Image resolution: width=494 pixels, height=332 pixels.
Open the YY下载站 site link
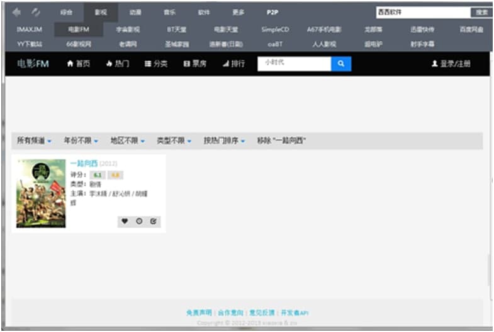(30, 45)
